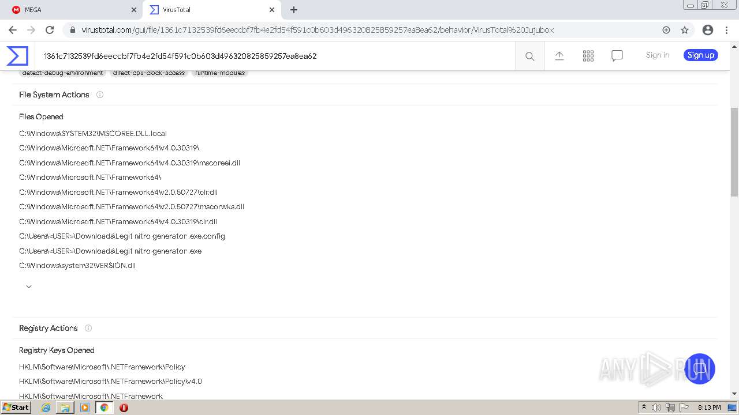This screenshot has height=415, width=739.
Task: Click the Files Opened subheading
Action: tap(41, 116)
